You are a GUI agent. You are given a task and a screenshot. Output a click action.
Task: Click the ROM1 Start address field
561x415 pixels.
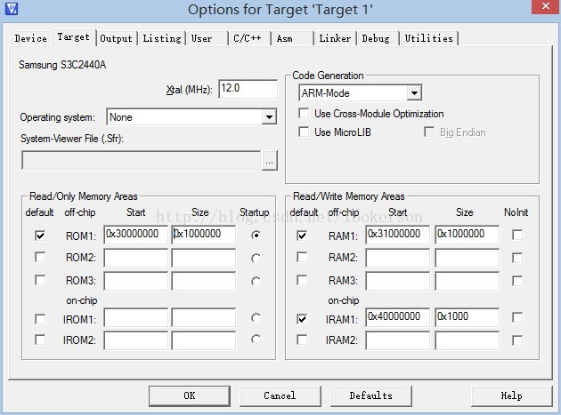[x=135, y=235]
